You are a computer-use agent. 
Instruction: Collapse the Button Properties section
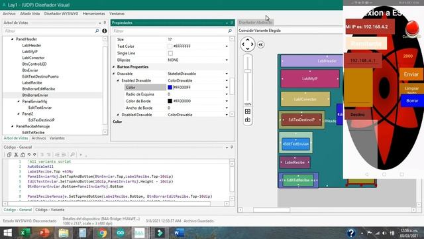coord(113,66)
